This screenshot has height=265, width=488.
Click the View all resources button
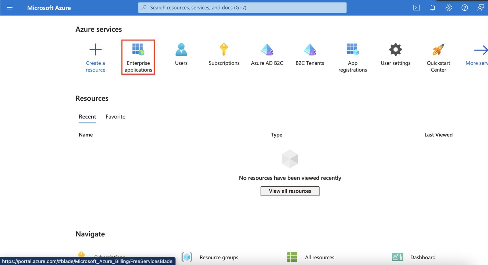(x=290, y=191)
